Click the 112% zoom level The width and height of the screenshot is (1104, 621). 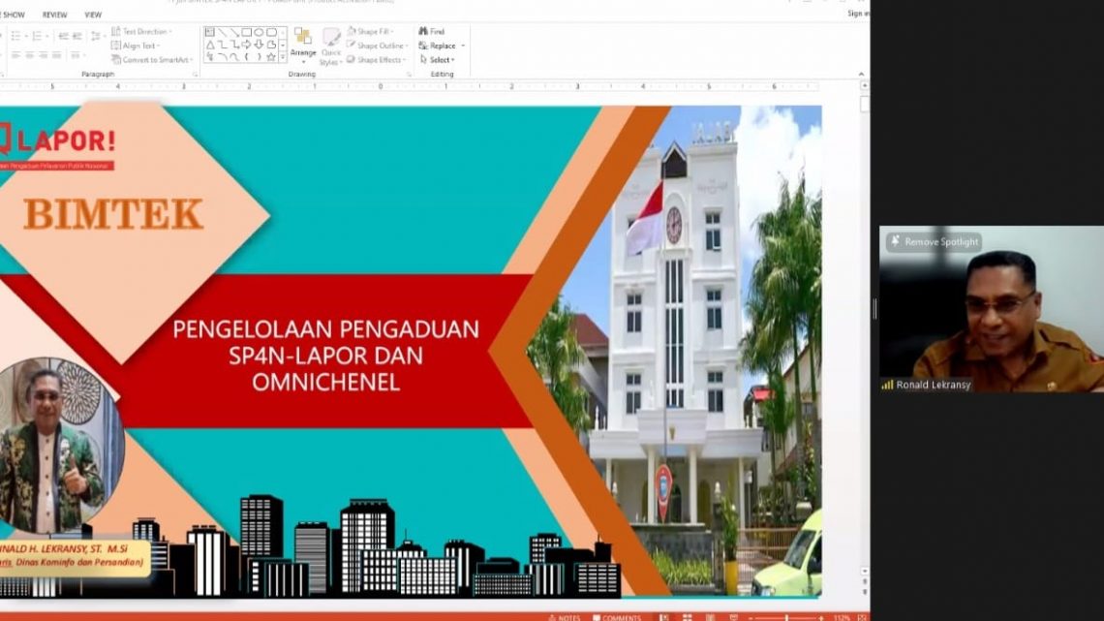842,617
